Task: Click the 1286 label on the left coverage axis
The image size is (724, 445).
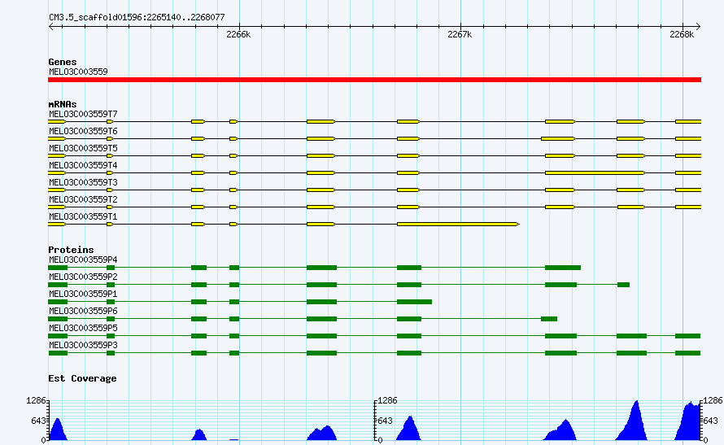Action: [x=36, y=401]
